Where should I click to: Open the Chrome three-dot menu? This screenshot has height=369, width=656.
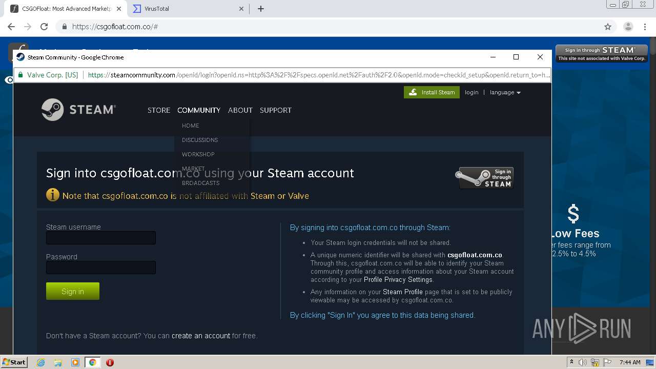645,27
